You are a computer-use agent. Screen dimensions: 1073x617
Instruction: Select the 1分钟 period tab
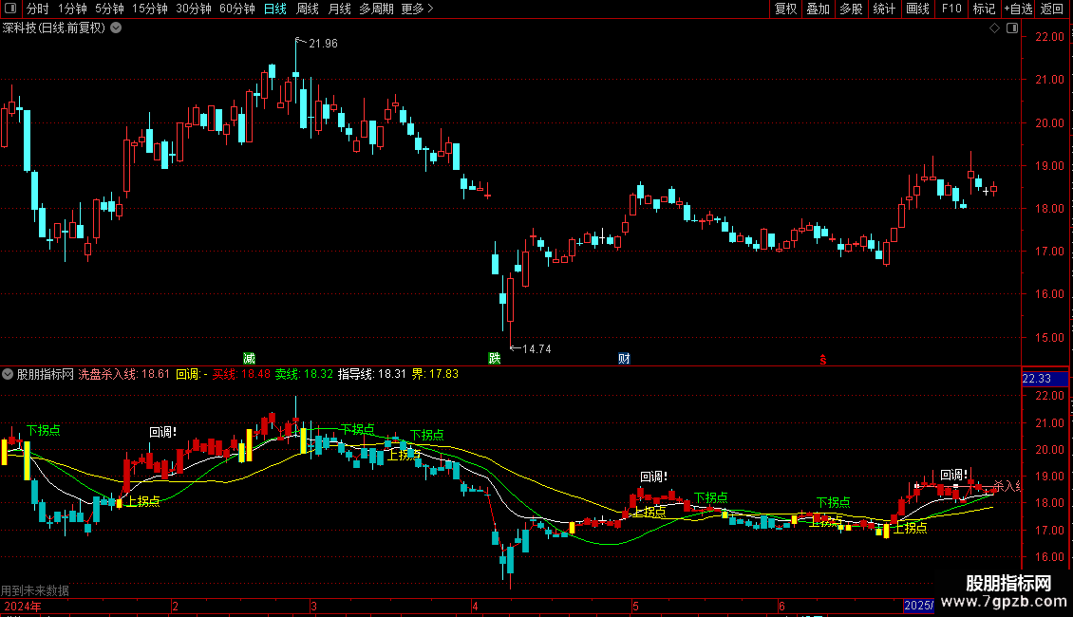click(72, 9)
